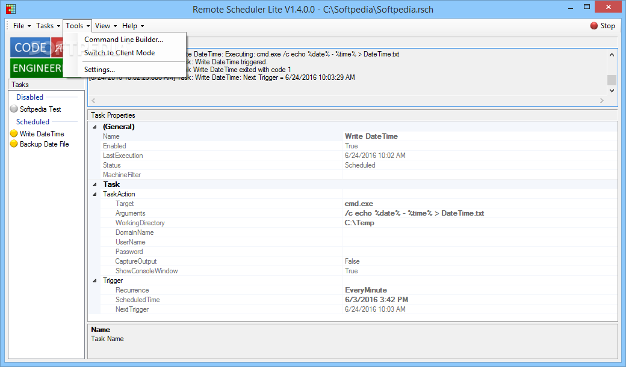Click the Tools menu dropdown arrow
Viewport: 626px width, 367px height.
pyautogui.click(x=88, y=26)
